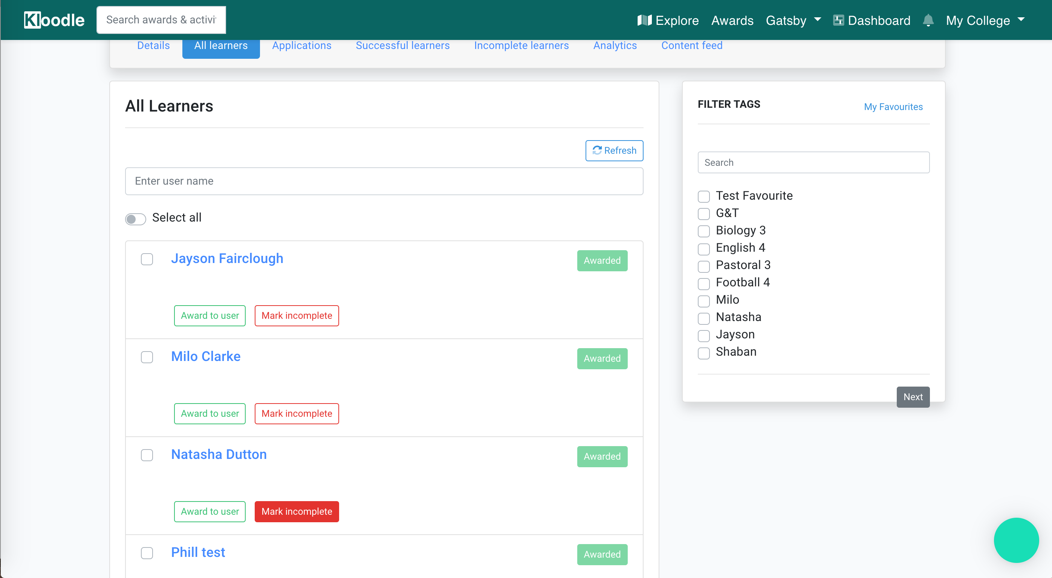Tick the Natasha Dutton row checkbox
1052x578 pixels.
tap(147, 455)
